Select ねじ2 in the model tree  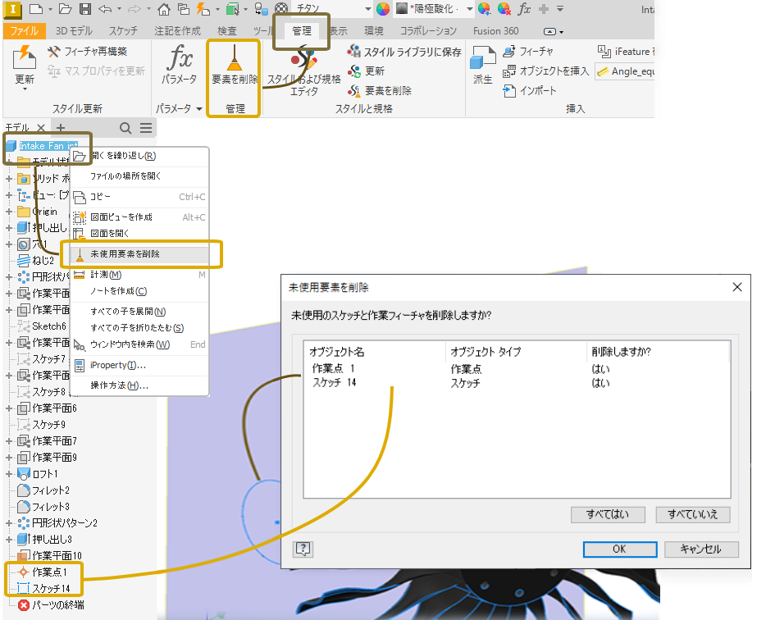click(43, 261)
